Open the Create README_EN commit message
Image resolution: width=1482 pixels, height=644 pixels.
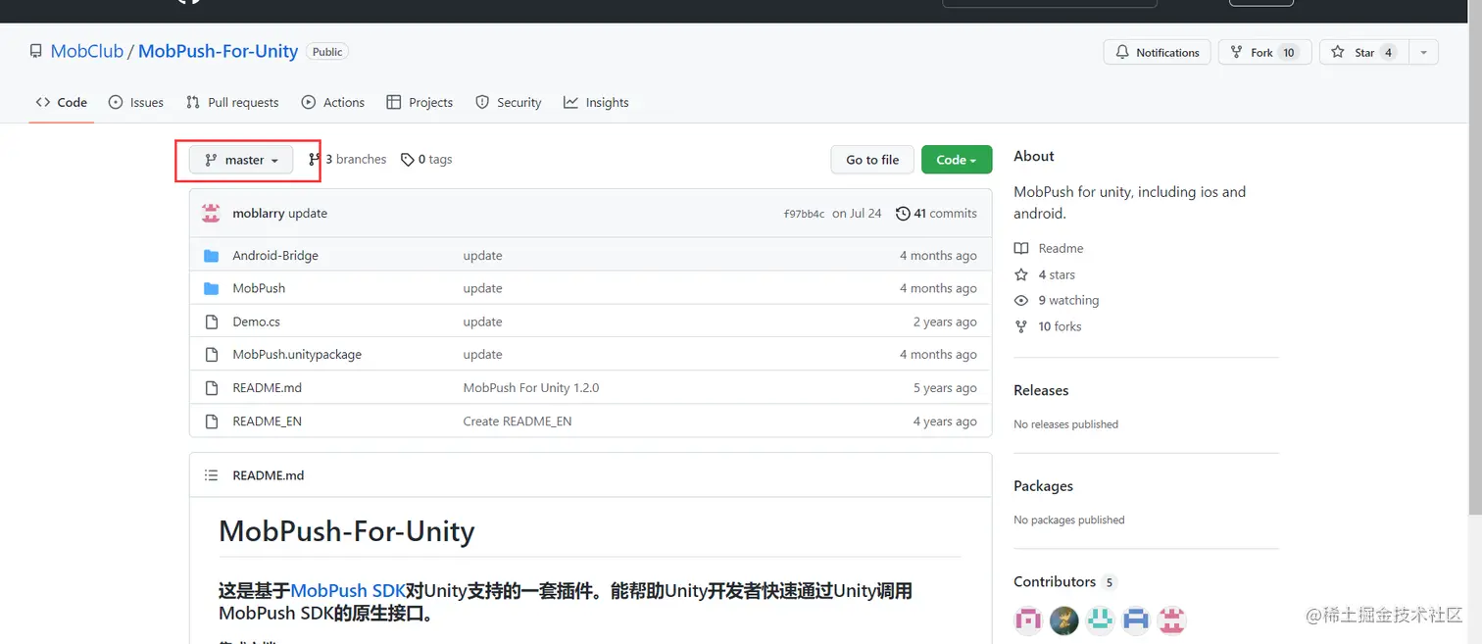518,421
